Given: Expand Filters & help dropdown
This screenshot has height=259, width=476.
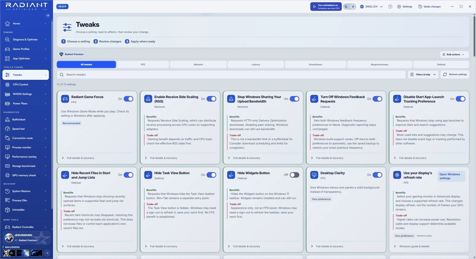Looking at the screenshot, I should coord(423,74).
